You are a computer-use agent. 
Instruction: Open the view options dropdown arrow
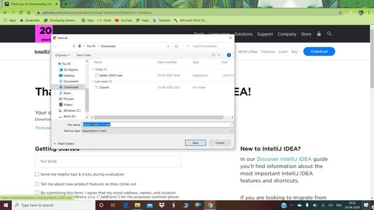[x=219, y=55]
